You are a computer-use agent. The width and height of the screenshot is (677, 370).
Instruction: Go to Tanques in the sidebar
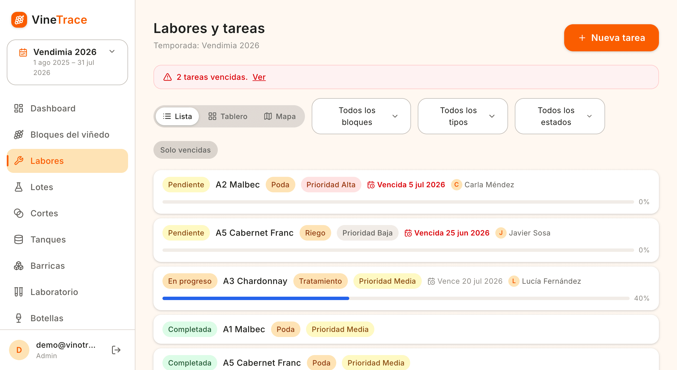(x=67, y=239)
